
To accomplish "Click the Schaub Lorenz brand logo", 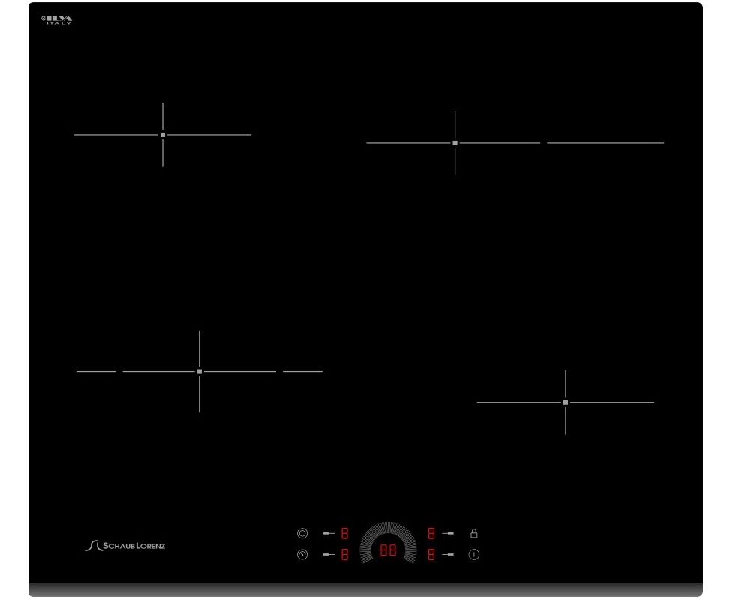I will pos(125,545).
